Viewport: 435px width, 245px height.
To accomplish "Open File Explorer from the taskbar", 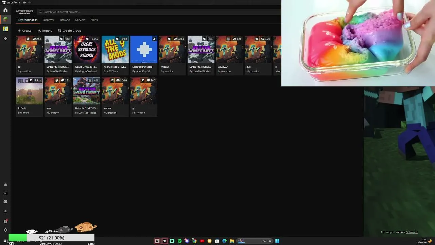I will [232, 241].
